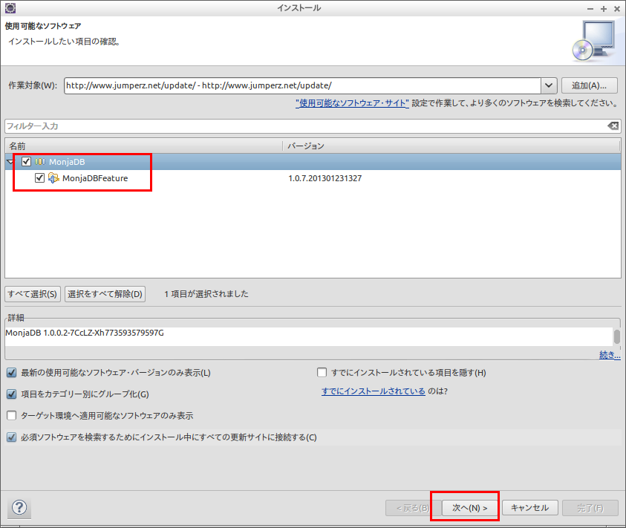
Task: Click 次へ(N) > button
Action: click(x=469, y=508)
